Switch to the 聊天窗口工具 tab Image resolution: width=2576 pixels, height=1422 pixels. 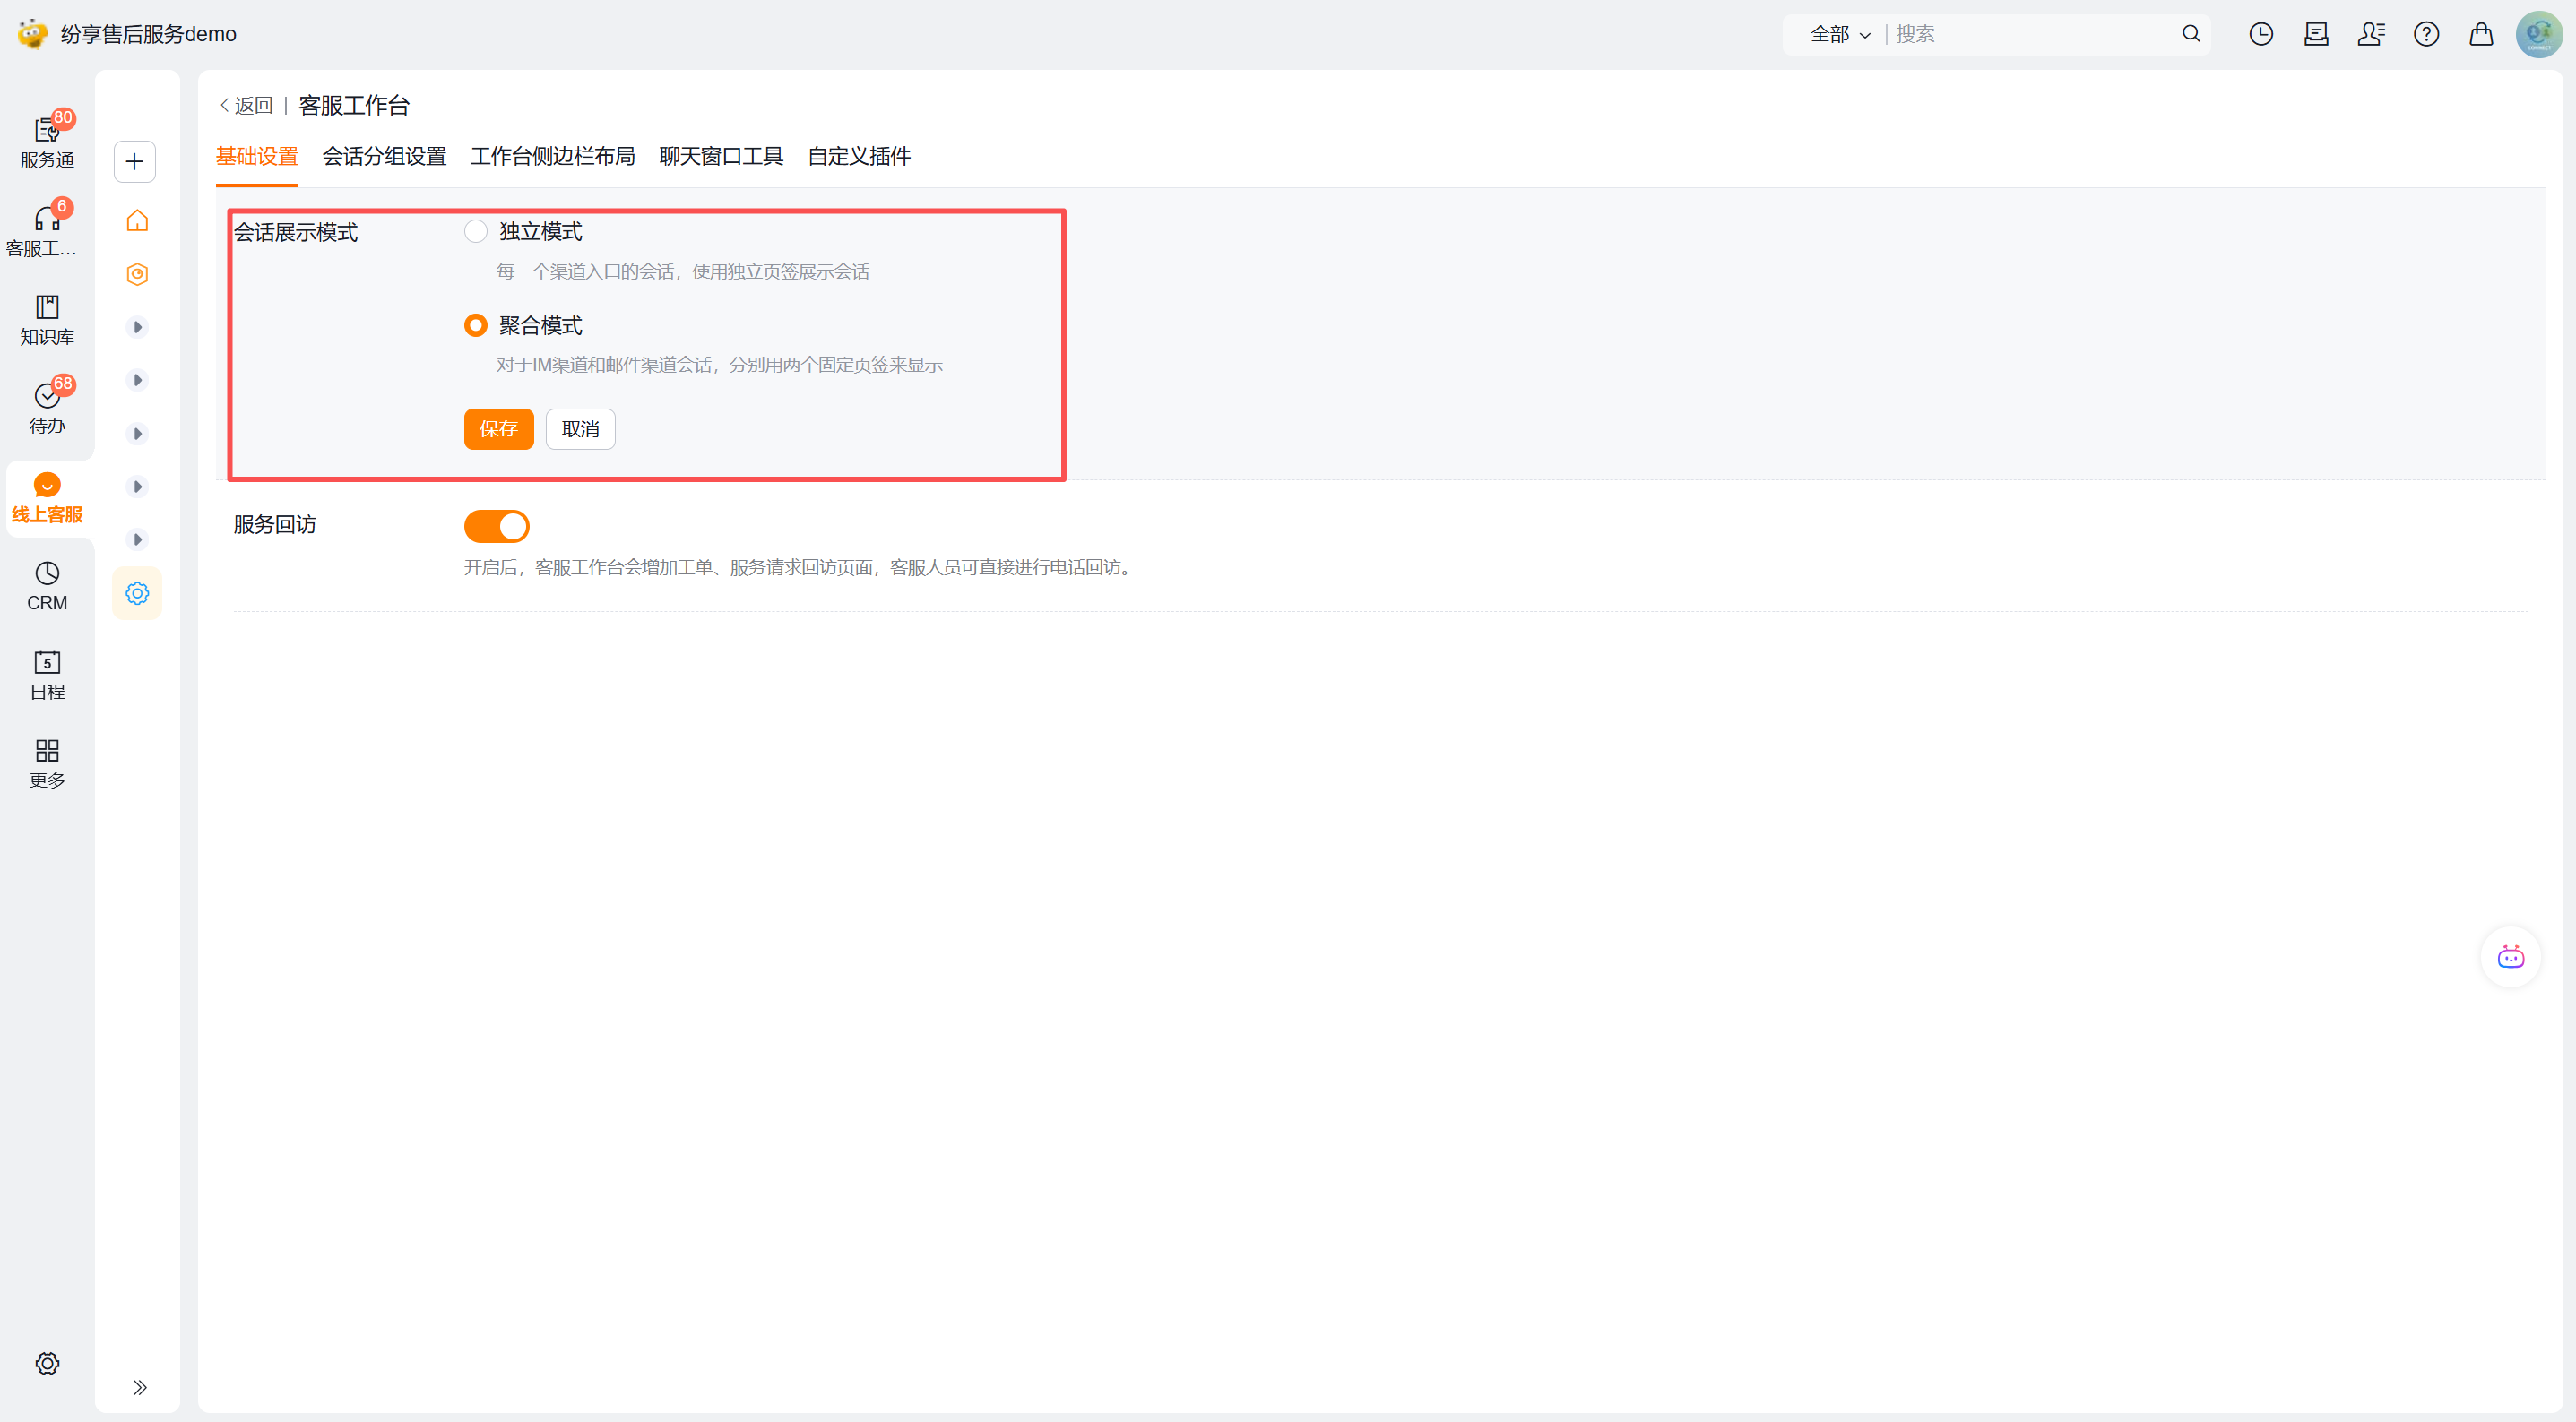point(721,157)
